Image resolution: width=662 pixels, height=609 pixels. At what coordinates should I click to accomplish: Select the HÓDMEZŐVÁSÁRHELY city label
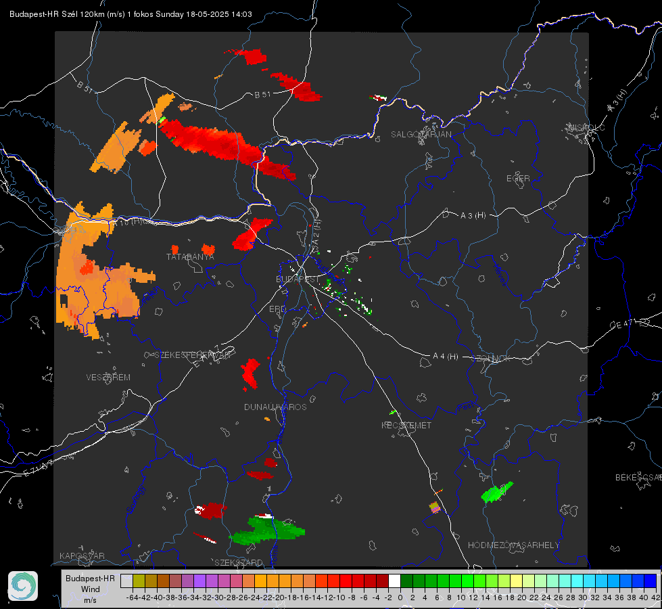513,545
